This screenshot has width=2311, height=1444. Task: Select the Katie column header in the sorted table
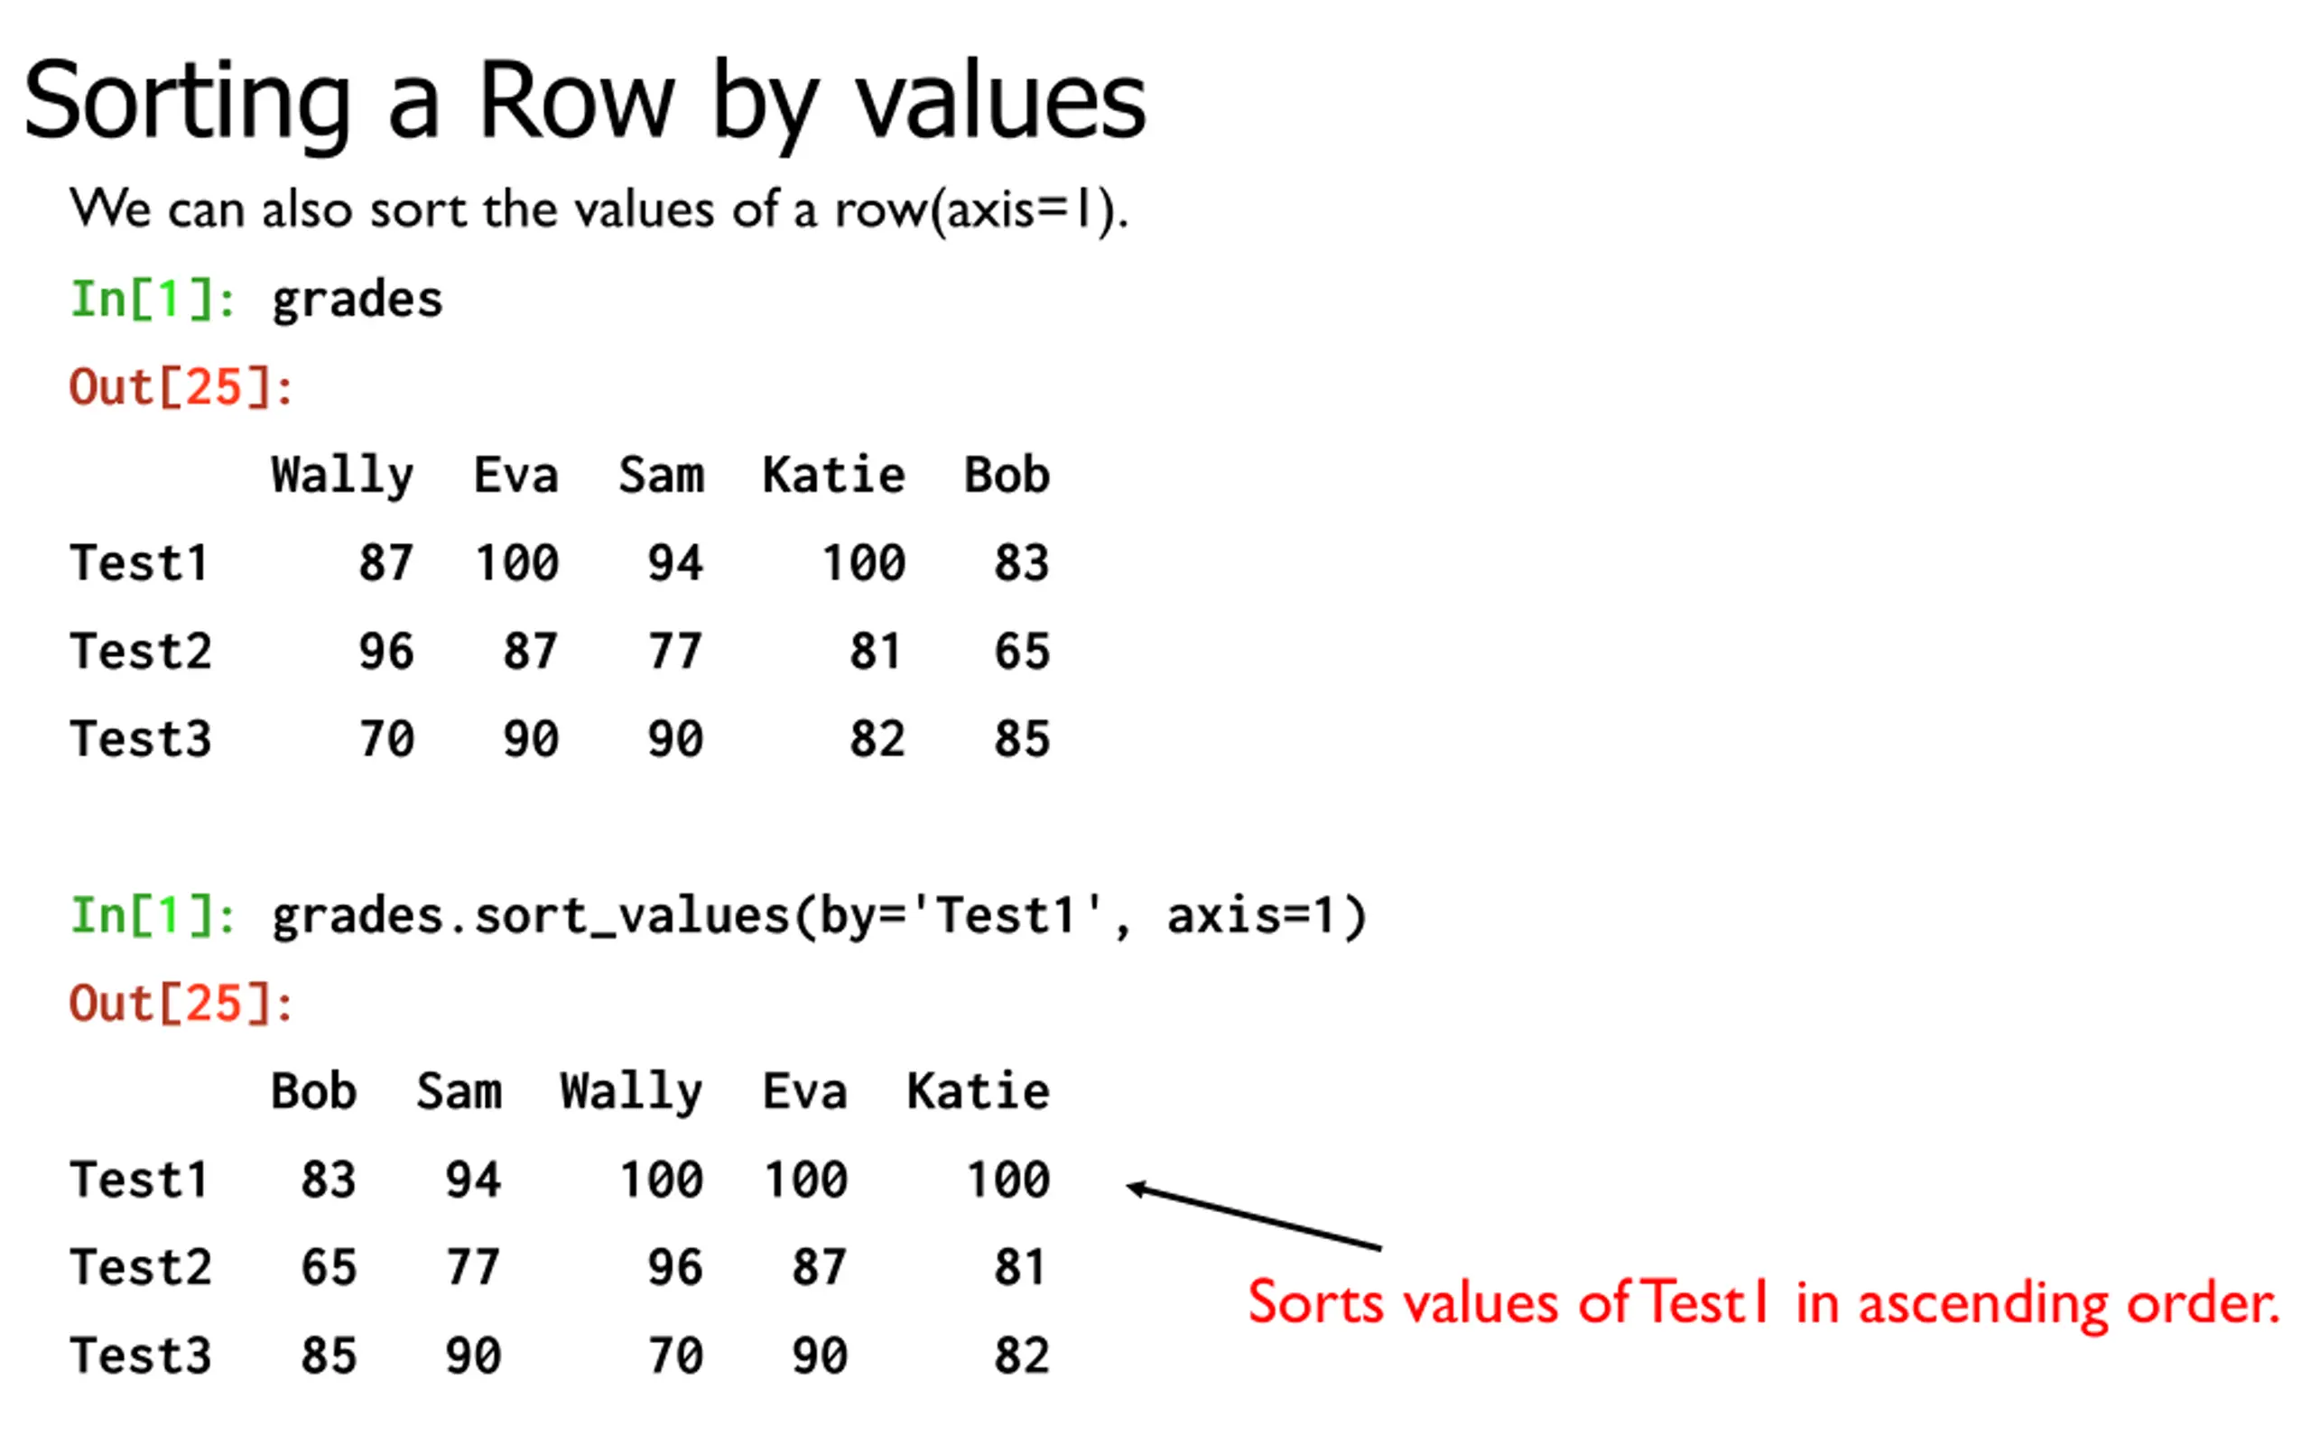[978, 1090]
